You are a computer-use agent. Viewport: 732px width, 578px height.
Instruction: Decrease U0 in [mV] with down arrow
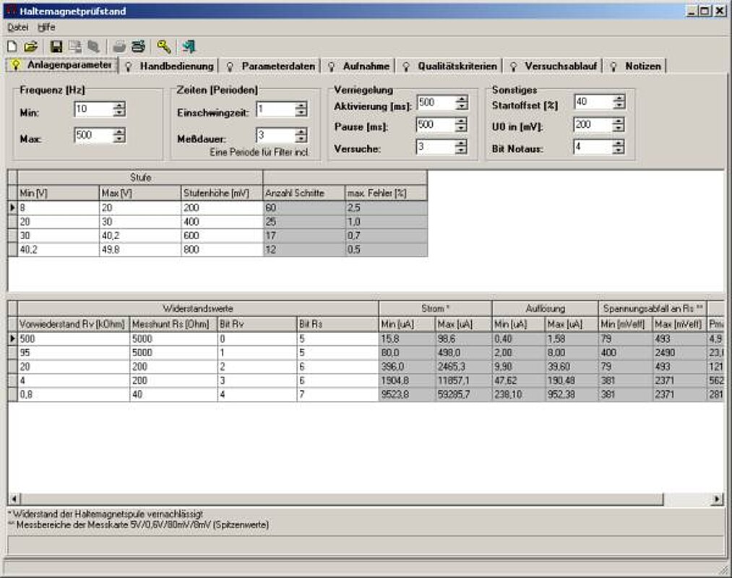coord(619,129)
